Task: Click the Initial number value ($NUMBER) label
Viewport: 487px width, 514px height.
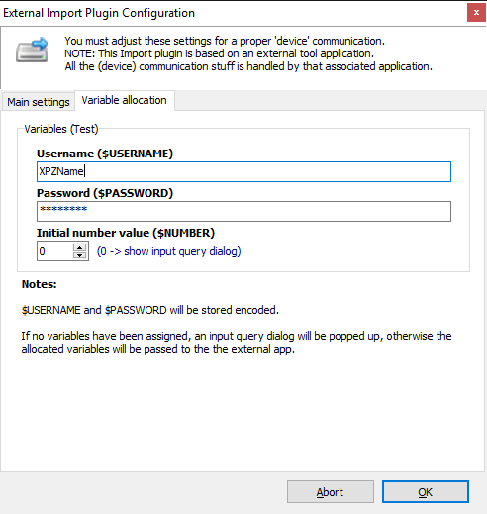Action: tap(126, 233)
